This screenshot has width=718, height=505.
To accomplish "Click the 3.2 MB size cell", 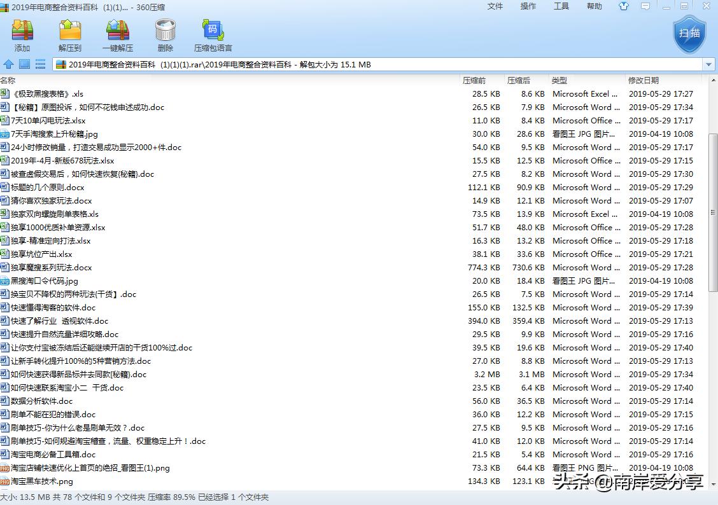I will [487, 374].
